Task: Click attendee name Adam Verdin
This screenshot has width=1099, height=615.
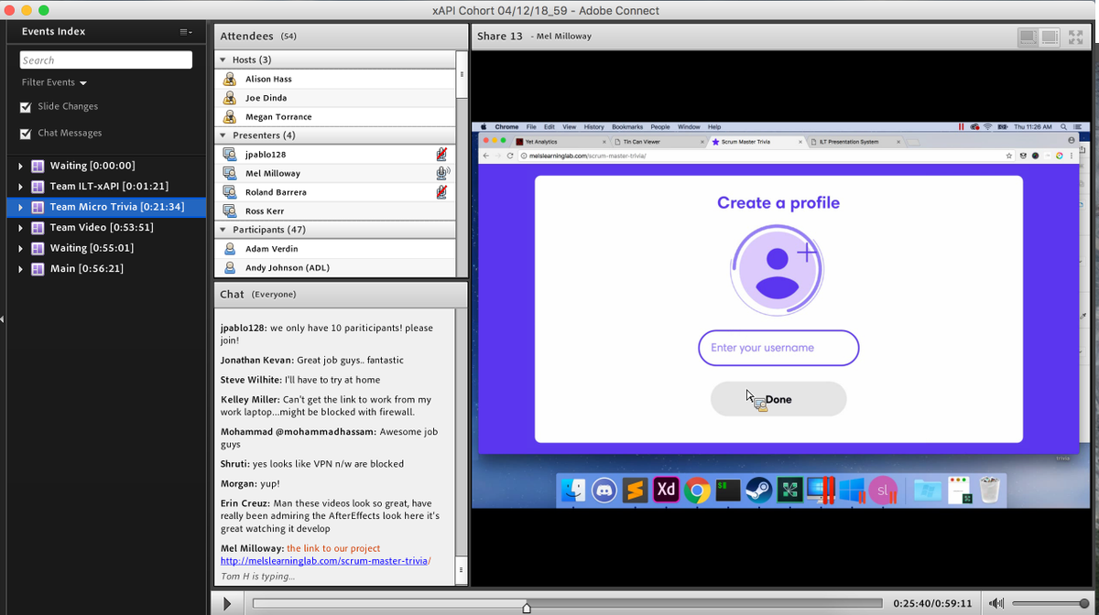Action: pos(271,249)
